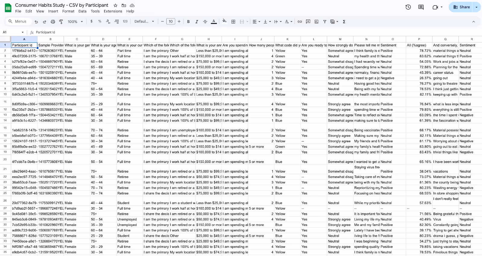
Task: Toggle italic formatting
Action: click(x=197, y=22)
